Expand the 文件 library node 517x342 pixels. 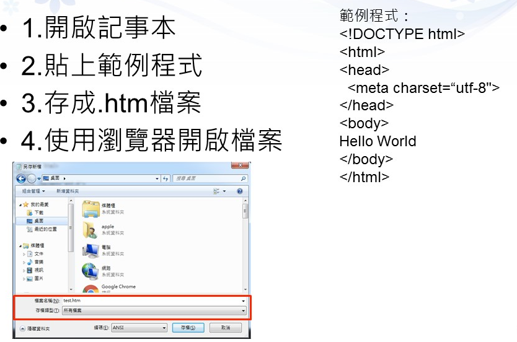[x=24, y=255]
